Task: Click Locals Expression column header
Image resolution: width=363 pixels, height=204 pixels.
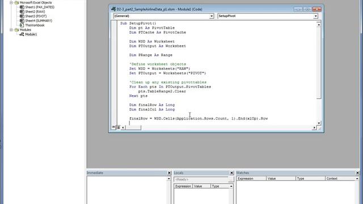Action: tap(183, 186)
